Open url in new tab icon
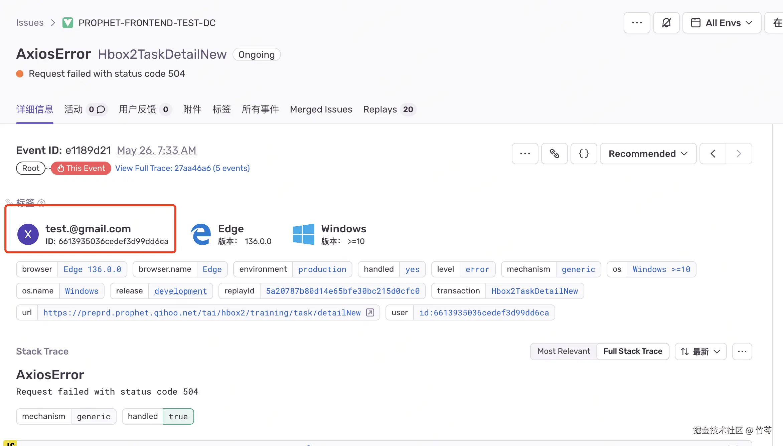Screen dimensions: 783x446 370,312
